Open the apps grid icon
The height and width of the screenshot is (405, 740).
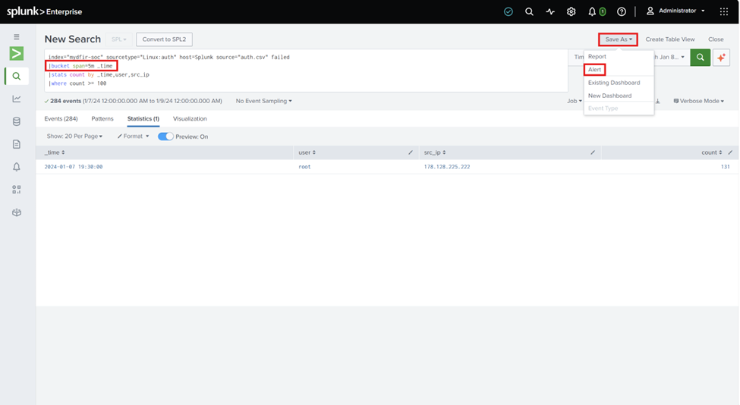coord(724,11)
